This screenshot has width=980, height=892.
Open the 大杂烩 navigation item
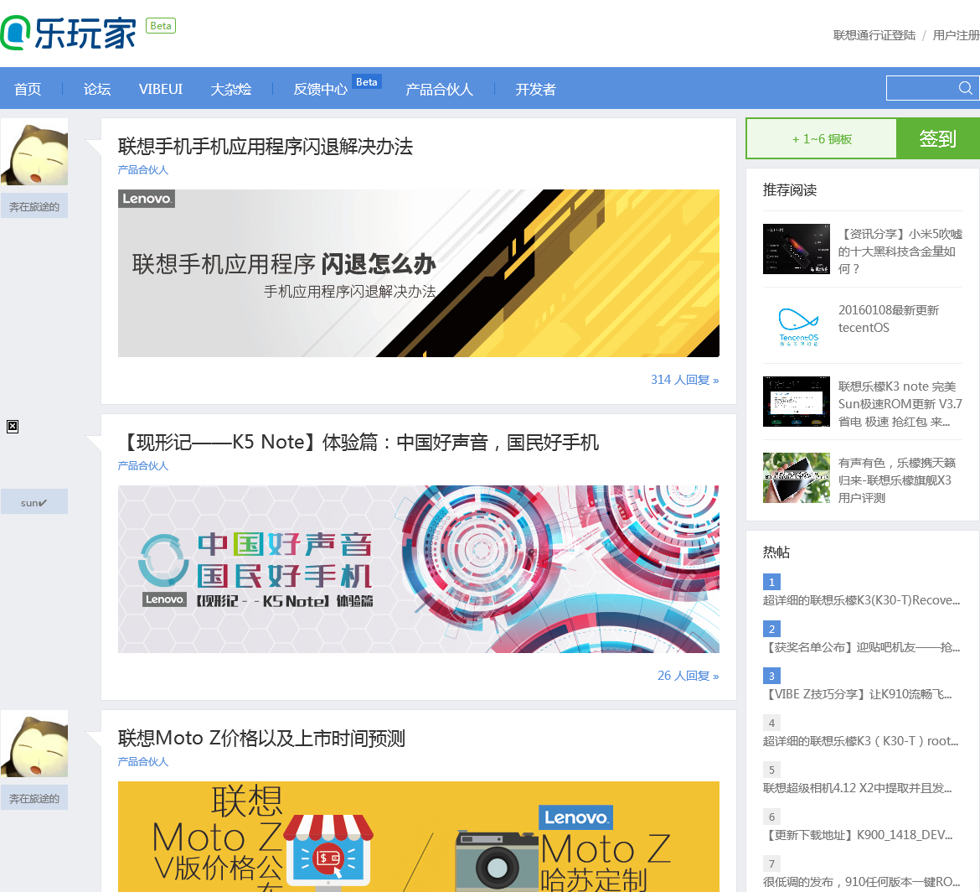(x=230, y=89)
